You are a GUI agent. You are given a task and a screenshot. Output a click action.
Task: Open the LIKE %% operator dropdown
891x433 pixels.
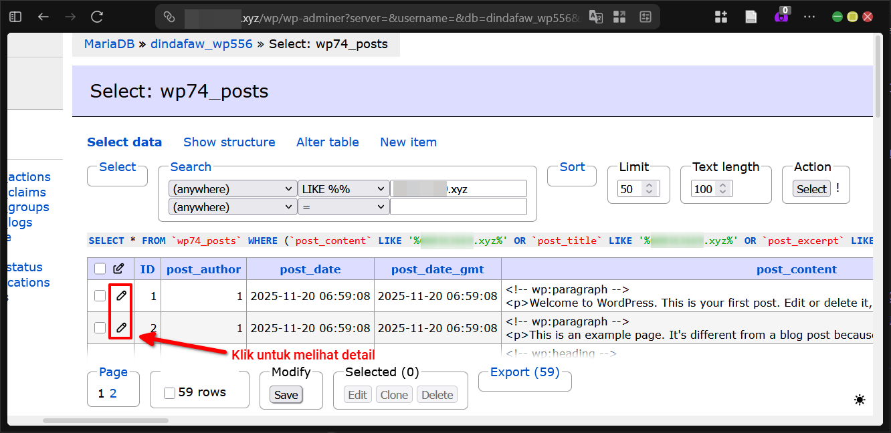343,188
